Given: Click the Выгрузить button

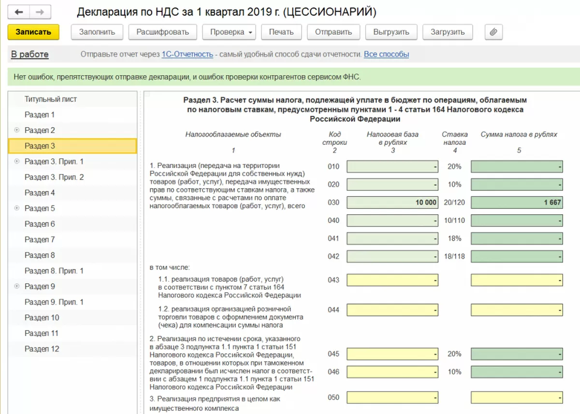Looking at the screenshot, I should 391,32.
